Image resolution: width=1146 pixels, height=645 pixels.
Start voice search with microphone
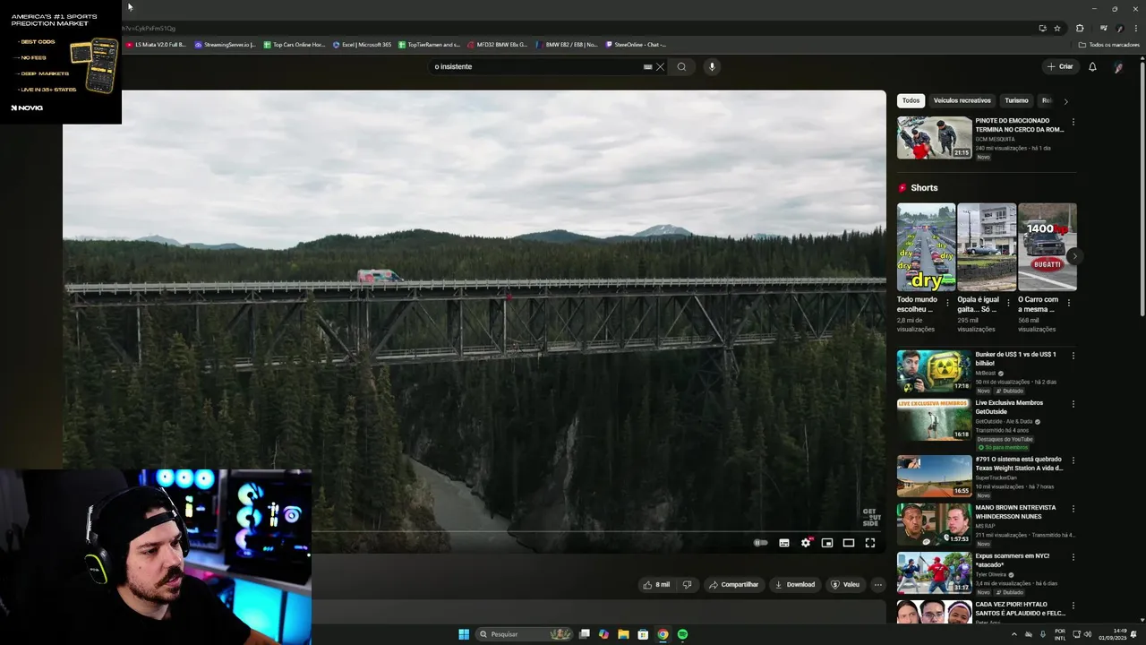(x=712, y=66)
